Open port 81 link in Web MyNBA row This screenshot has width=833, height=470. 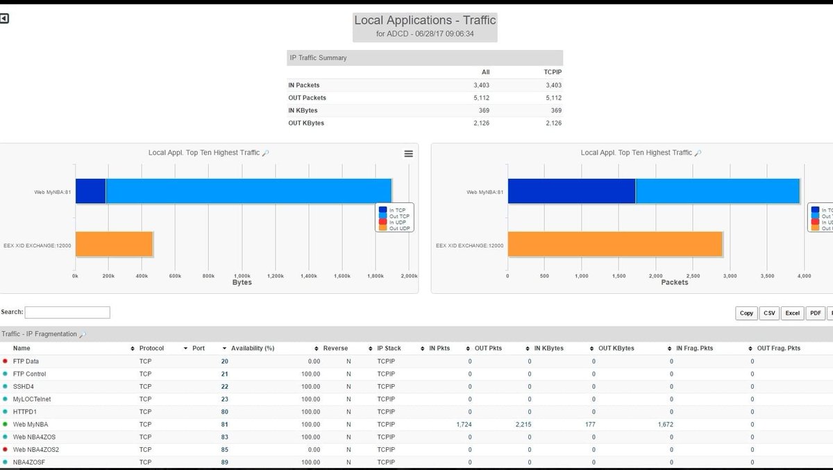pos(223,424)
